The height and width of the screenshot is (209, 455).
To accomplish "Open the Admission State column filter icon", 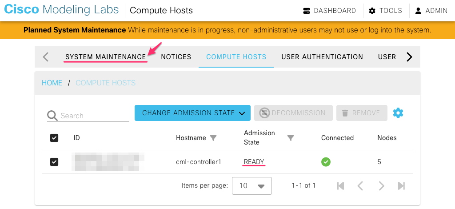I will coord(291,138).
